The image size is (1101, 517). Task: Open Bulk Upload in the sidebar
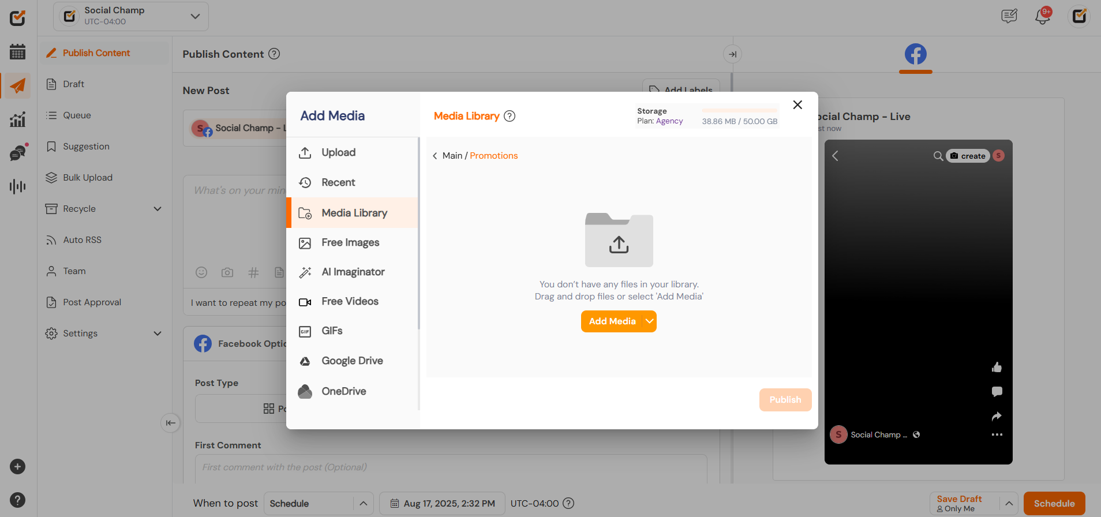pos(104,178)
